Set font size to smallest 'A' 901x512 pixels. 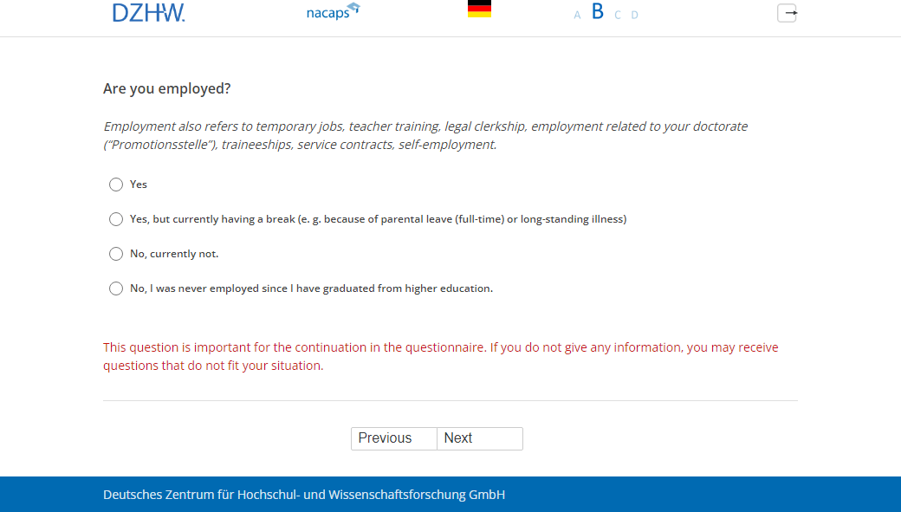[577, 15]
